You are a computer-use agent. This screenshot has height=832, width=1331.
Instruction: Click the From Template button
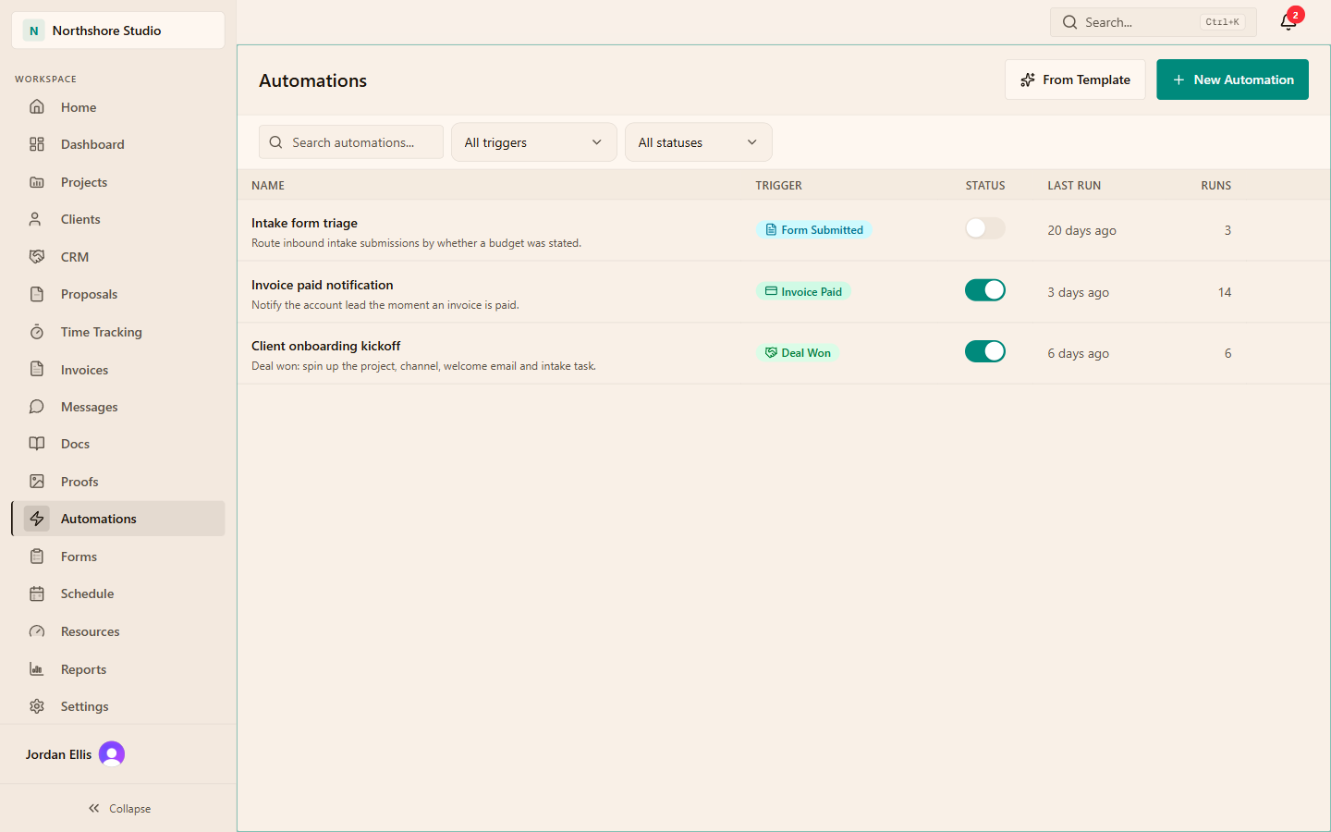point(1075,80)
